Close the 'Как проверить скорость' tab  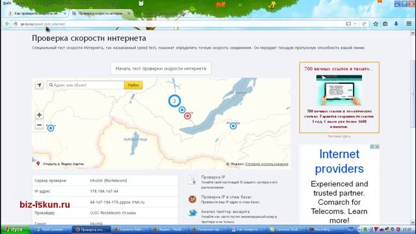(x=65, y=13)
